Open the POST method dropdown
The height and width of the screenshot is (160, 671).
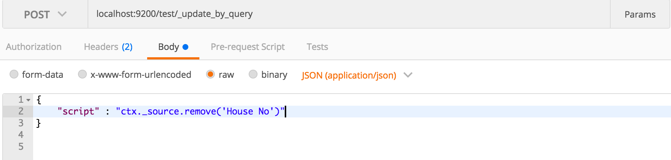pyautogui.click(x=45, y=14)
